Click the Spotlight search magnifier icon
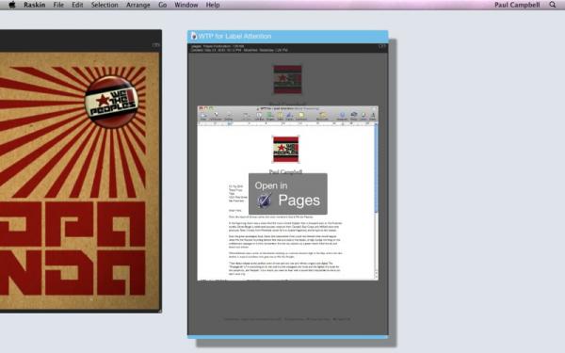This screenshot has height=353, width=565. click(x=553, y=5)
